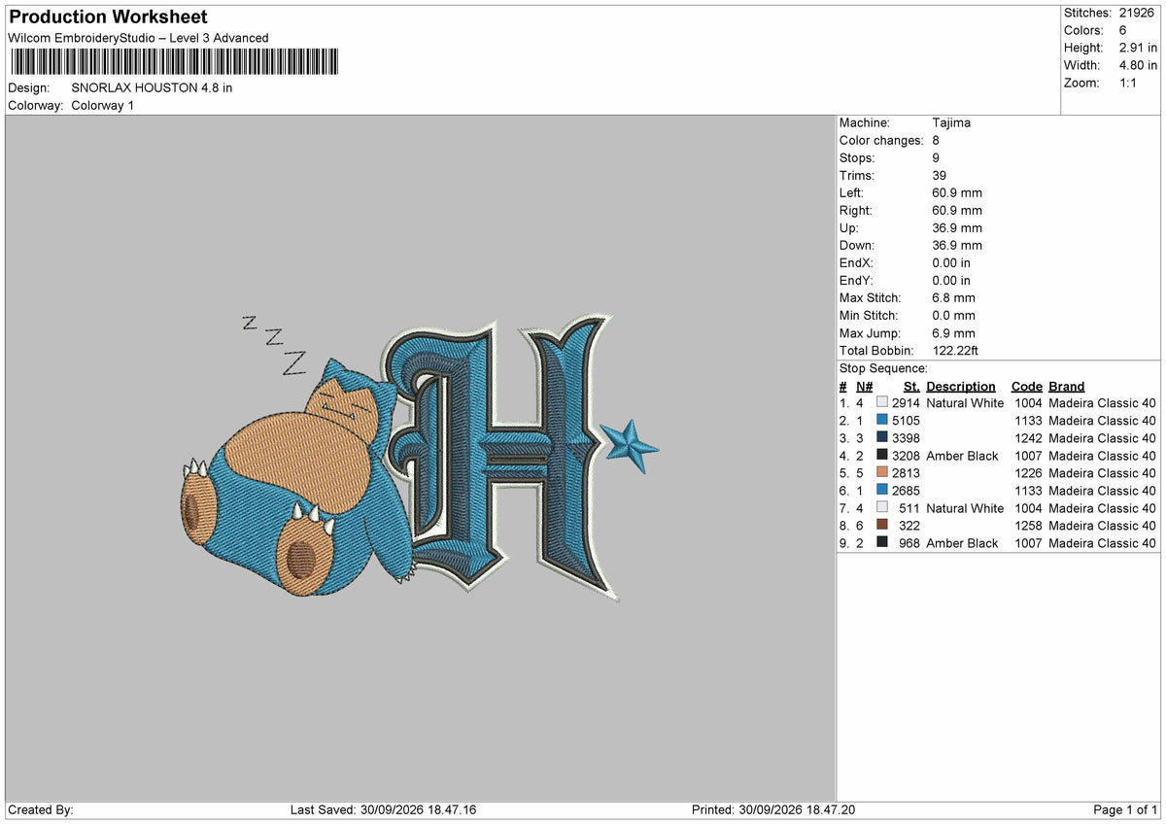Click the Max Stitch value 6.8 mm
The image size is (1166, 824).
pyautogui.click(x=953, y=297)
